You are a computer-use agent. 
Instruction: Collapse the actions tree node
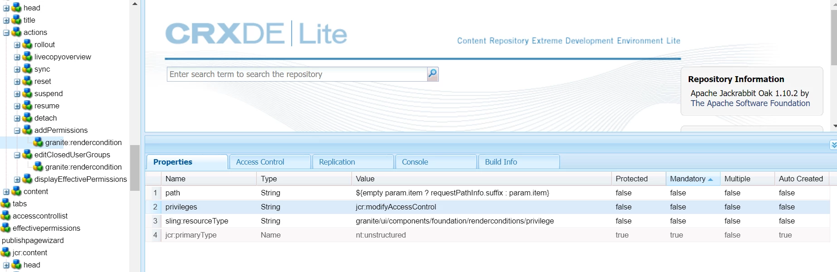click(6, 33)
